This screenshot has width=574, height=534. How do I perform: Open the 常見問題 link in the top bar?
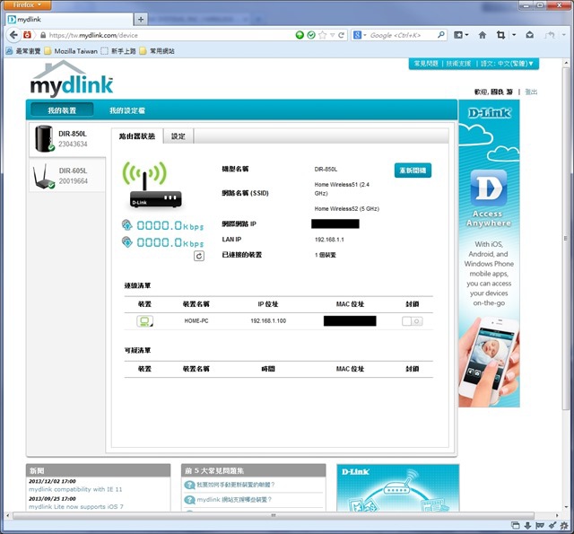pos(426,64)
